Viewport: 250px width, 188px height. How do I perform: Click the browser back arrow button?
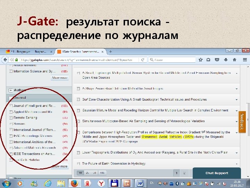(x=5, y=60)
